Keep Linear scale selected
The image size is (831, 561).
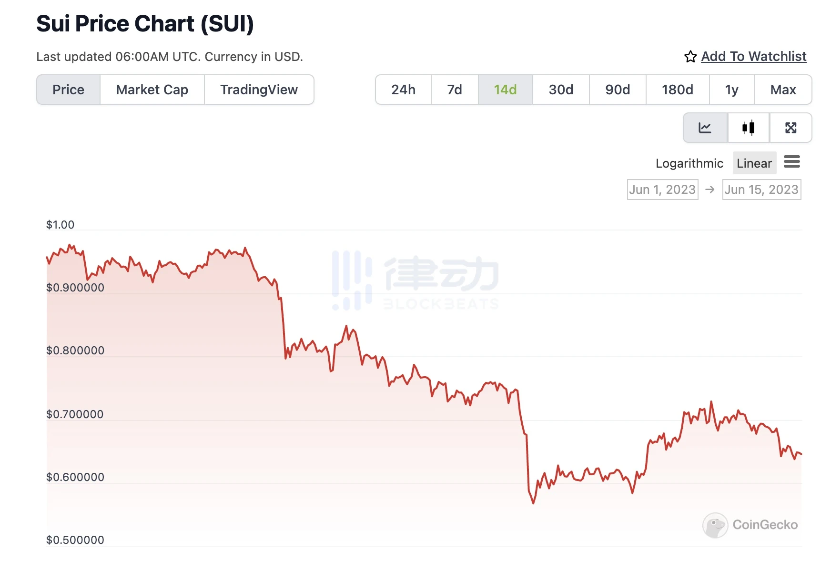(754, 163)
